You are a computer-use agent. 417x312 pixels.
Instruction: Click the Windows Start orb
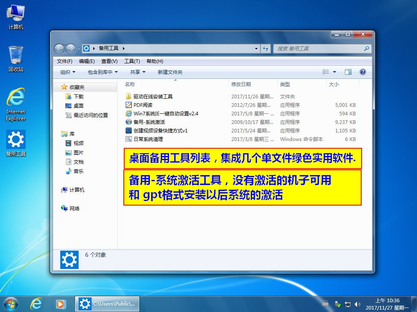11,304
